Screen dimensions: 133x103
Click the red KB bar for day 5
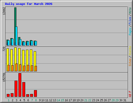[24, 90]
